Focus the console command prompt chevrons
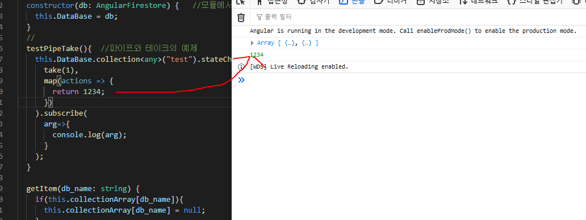 click(x=241, y=79)
